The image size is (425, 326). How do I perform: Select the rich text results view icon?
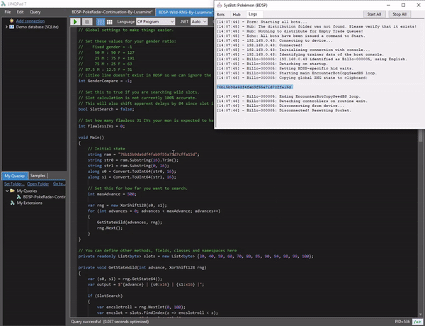[x=101, y=22]
